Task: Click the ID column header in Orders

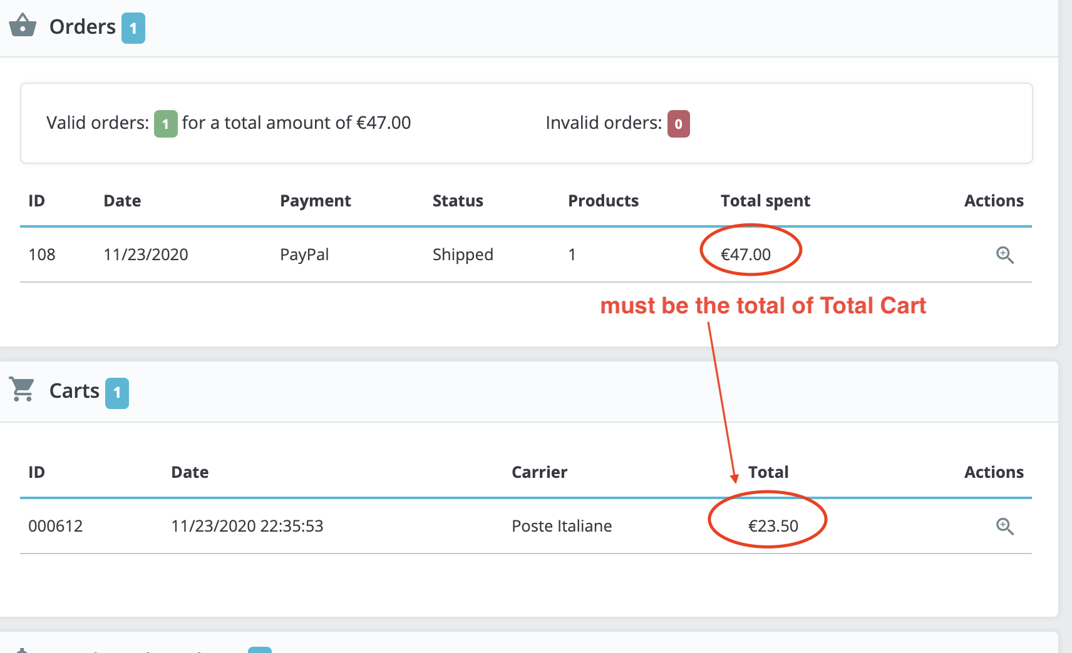Action: pos(37,201)
